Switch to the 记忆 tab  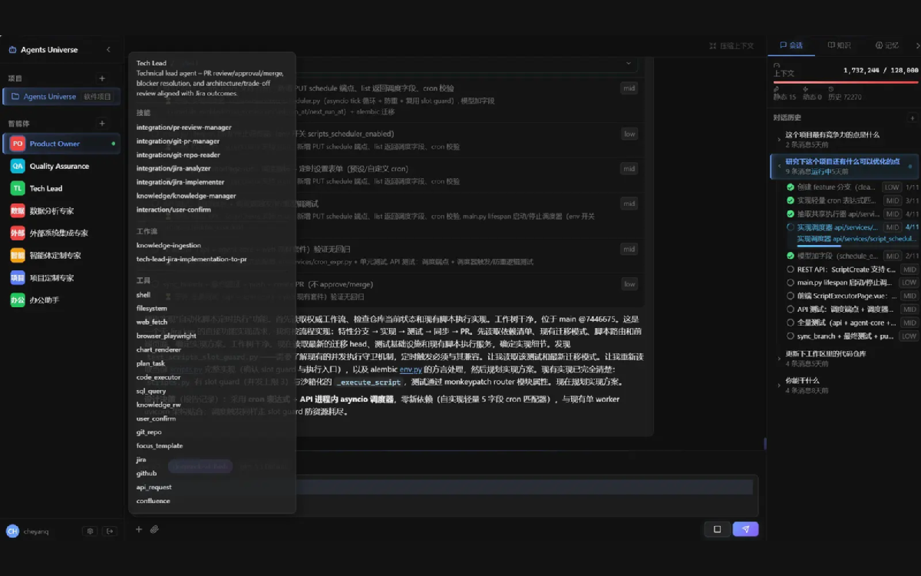[886, 45]
